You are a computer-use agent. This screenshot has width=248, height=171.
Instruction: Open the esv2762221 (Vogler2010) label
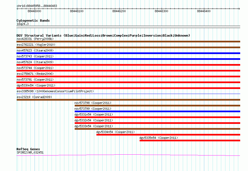[x=36, y=45]
